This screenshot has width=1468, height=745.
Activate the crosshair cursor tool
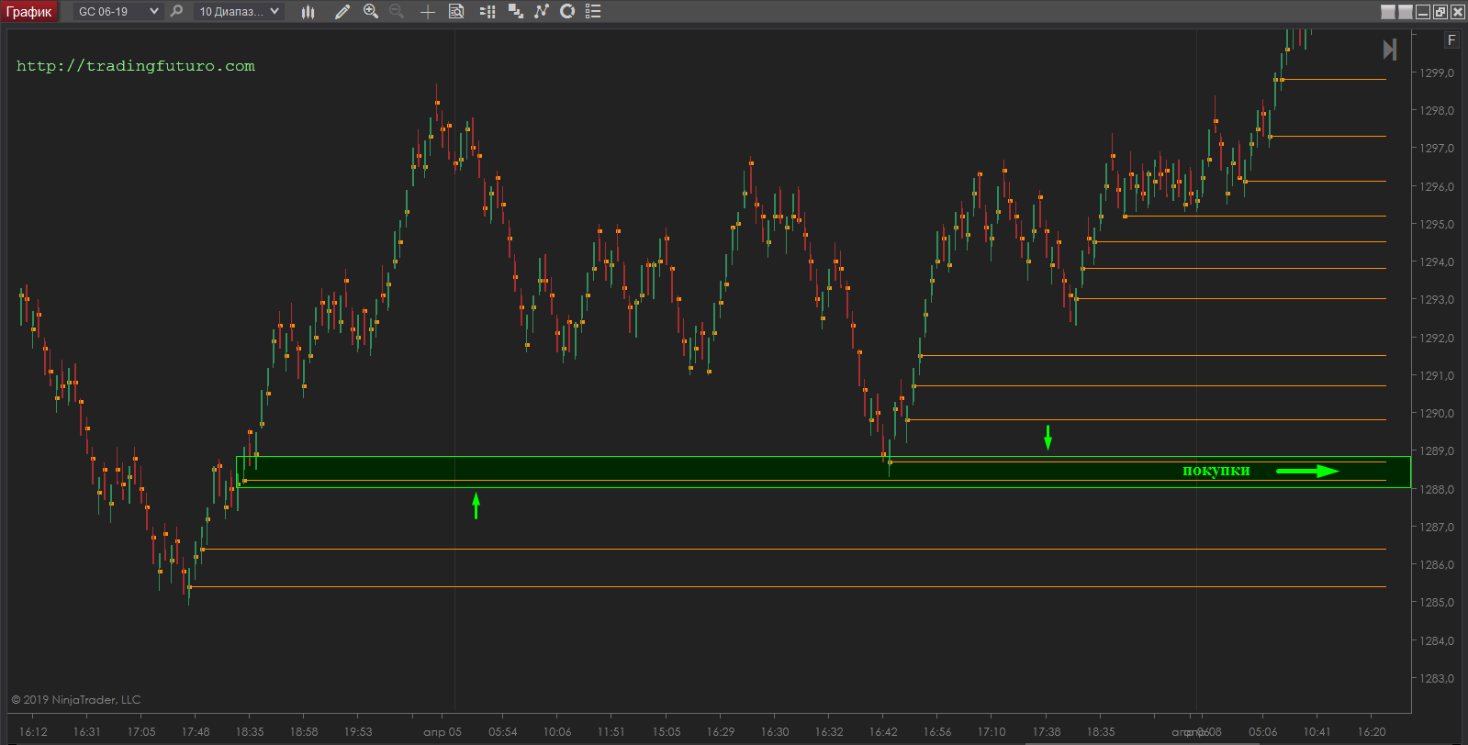pyautogui.click(x=427, y=12)
